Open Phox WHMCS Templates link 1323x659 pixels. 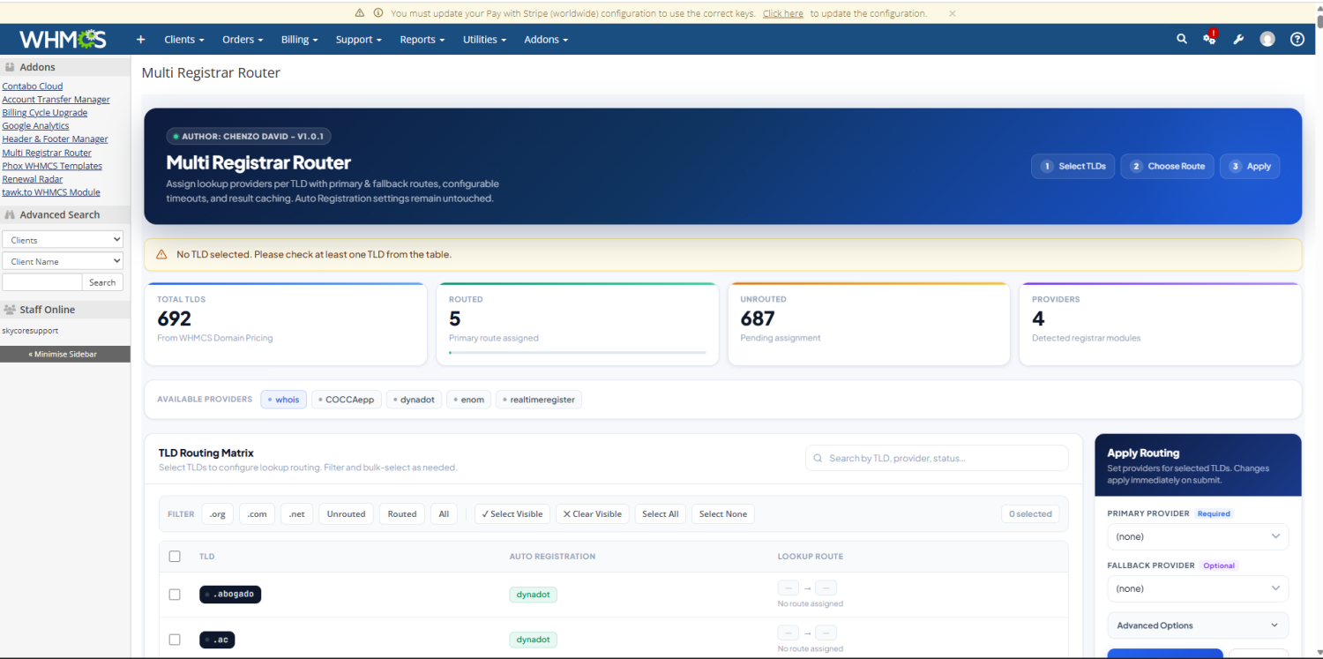[x=52, y=166]
